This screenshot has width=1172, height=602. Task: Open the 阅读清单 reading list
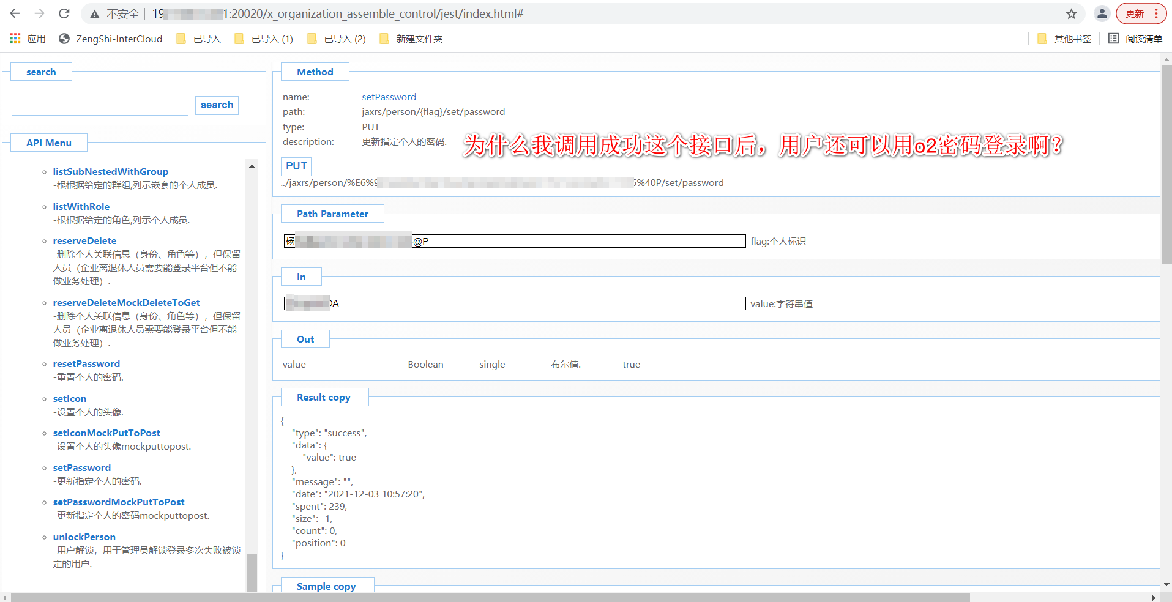tap(1135, 39)
